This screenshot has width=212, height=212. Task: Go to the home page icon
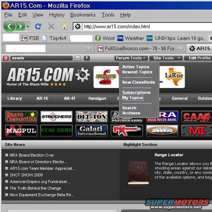65,27
